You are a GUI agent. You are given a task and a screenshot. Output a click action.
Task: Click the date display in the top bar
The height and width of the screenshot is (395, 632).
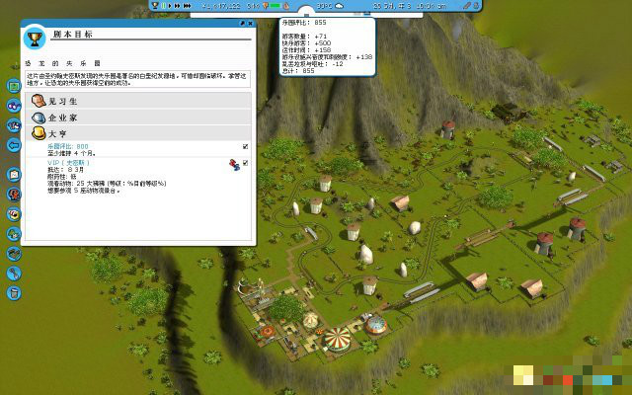[x=392, y=6]
